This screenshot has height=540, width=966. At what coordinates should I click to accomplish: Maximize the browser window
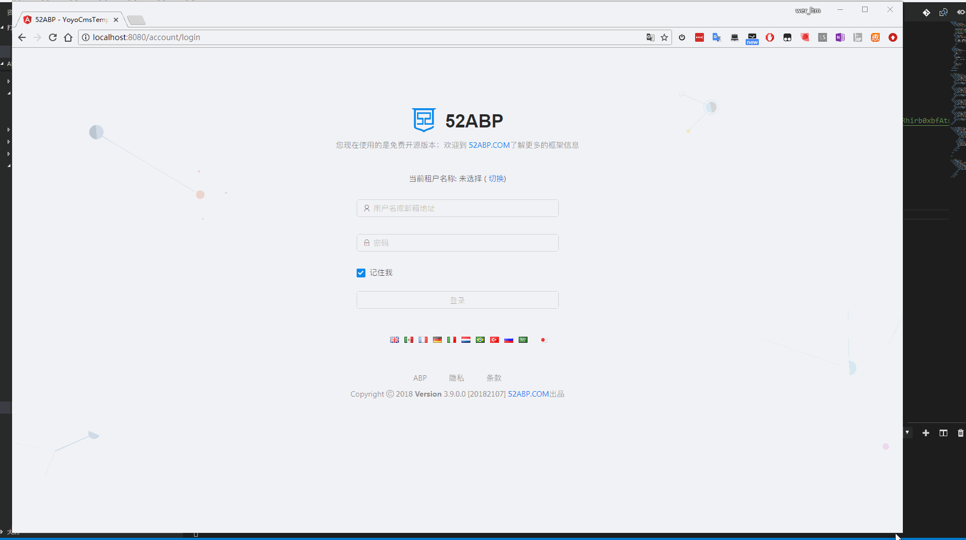click(x=865, y=10)
